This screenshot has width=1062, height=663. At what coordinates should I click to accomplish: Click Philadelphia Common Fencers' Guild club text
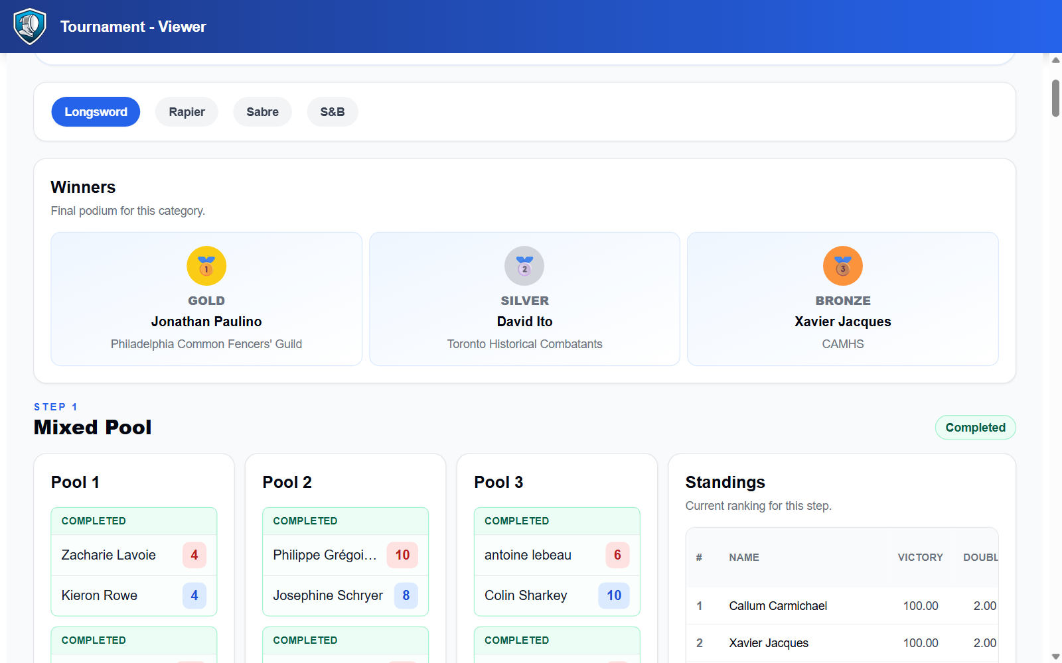(206, 344)
